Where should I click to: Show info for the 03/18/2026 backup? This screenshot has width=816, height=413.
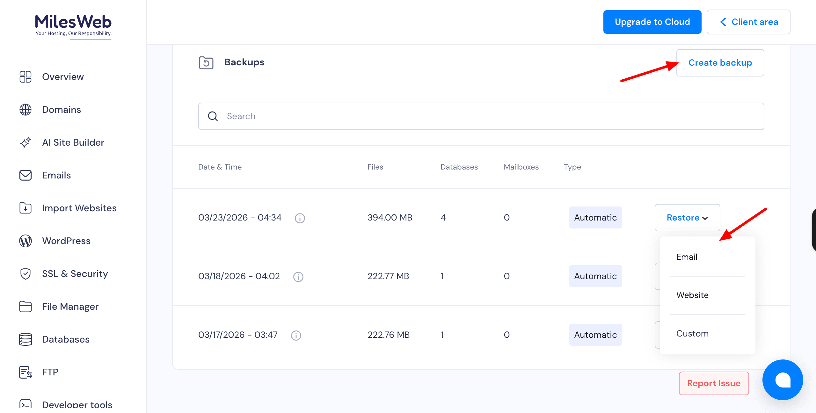(x=298, y=277)
